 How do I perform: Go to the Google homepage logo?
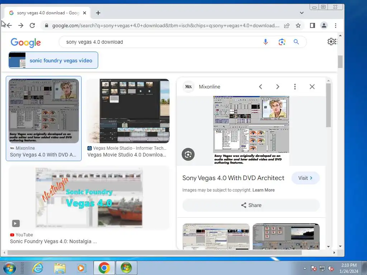tap(26, 43)
